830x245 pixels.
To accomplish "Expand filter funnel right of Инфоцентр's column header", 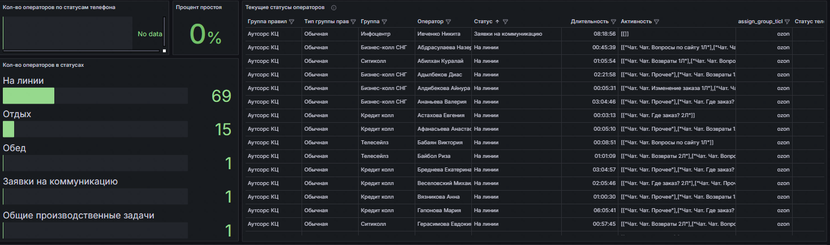I will coord(384,22).
